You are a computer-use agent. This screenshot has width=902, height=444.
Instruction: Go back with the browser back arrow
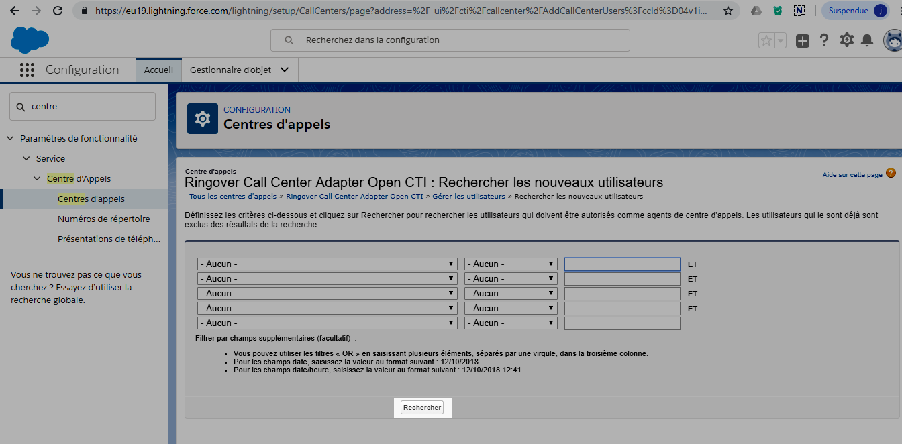(15, 11)
